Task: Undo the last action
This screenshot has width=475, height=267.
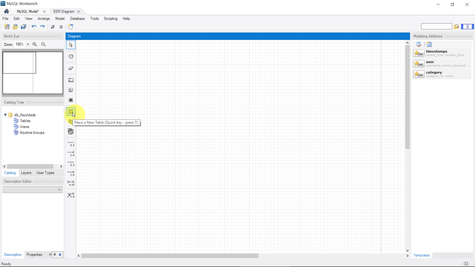Action: coord(34,26)
